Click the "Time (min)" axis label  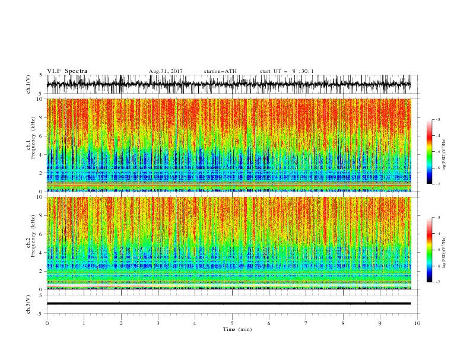click(x=237, y=329)
